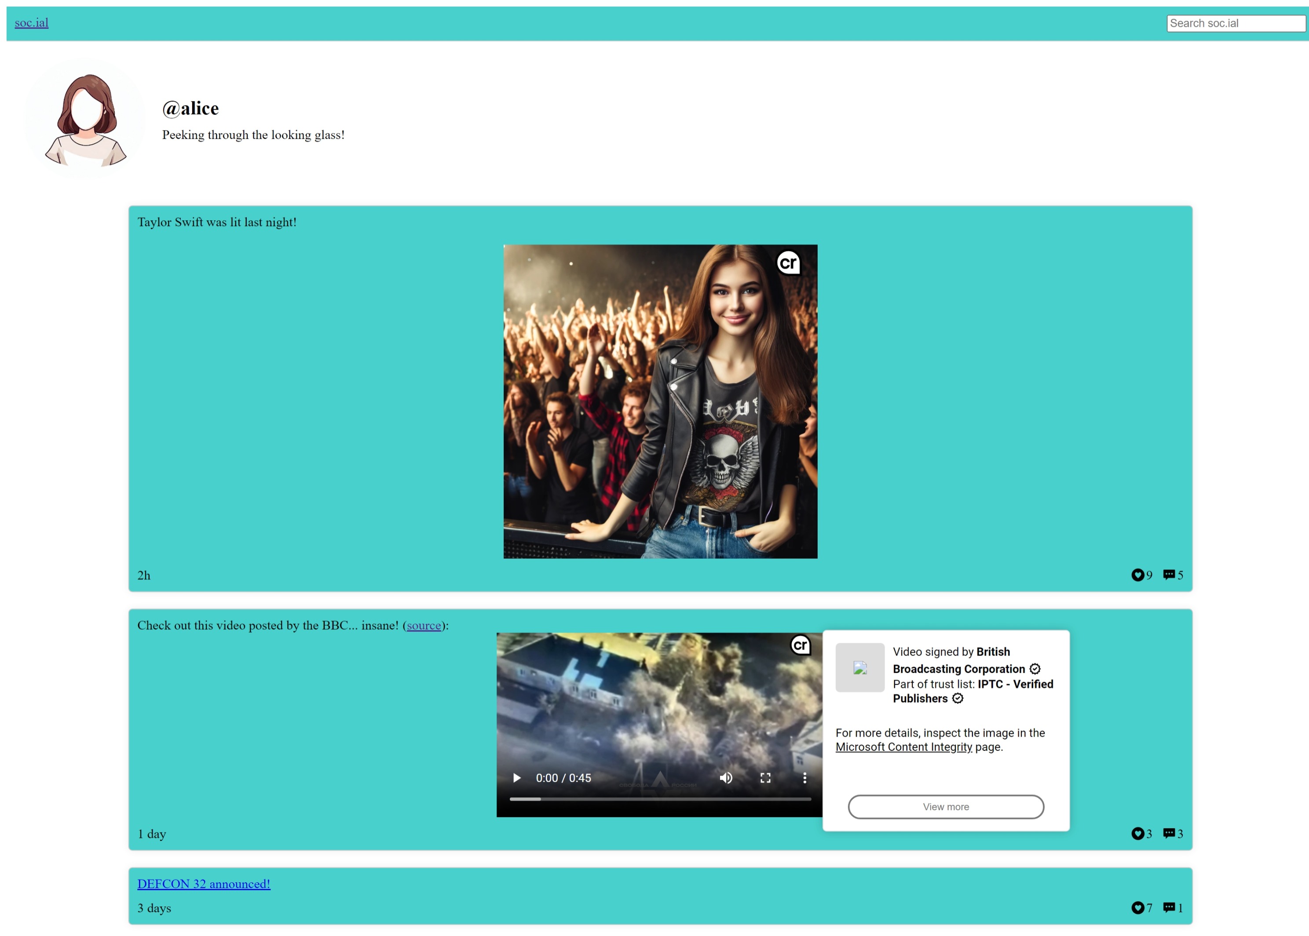Image resolution: width=1309 pixels, height=936 pixels.
Task: Click the signer thumbnail in credentials popup
Action: 860,667
